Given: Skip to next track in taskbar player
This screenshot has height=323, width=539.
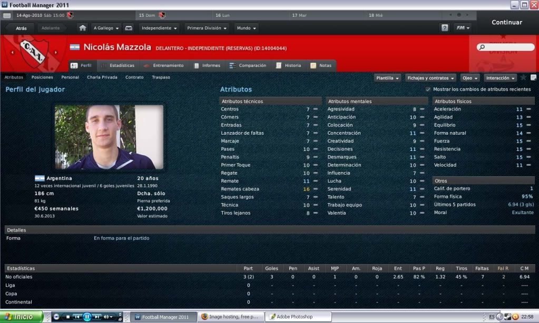Looking at the screenshot, I should point(97,317).
